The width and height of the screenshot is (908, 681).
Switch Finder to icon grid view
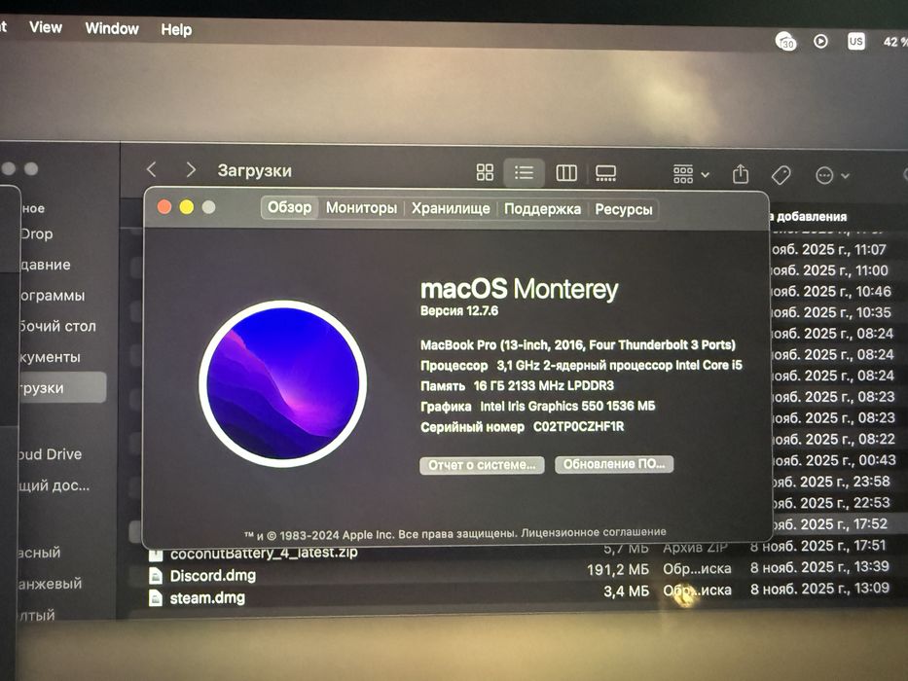(x=485, y=172)
